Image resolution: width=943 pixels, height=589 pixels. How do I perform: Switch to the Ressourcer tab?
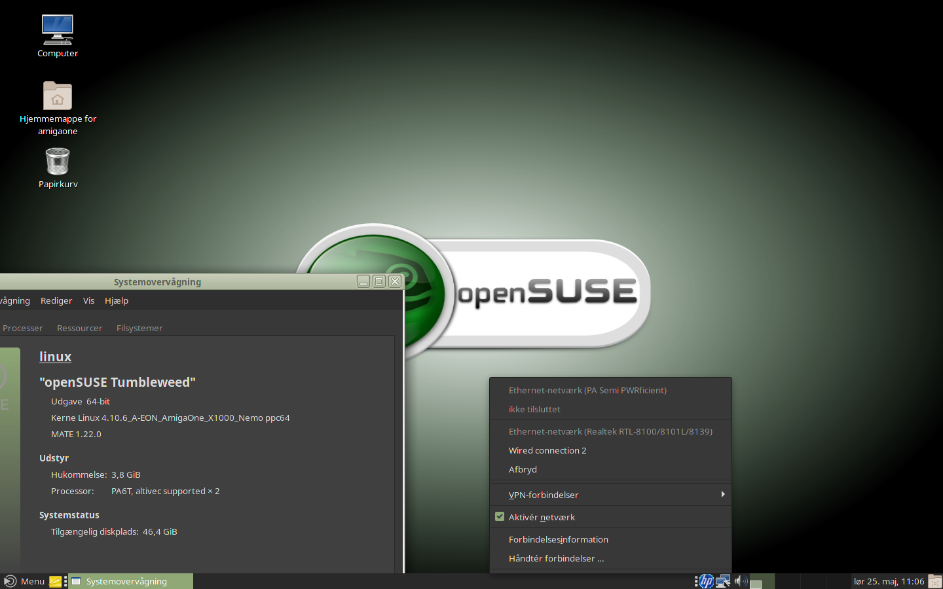pyautogui.click(x=79, y=328)
